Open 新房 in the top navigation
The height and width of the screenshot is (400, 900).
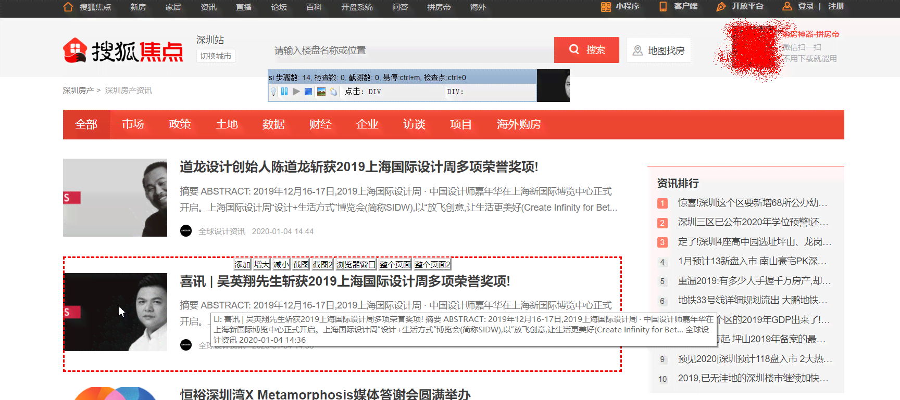tap(138, 7)
